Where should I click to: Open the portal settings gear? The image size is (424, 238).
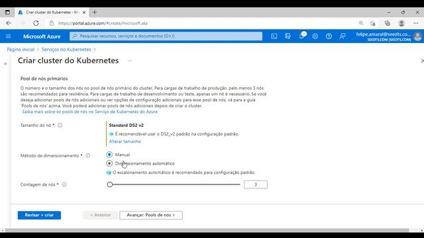pos(315,36)
